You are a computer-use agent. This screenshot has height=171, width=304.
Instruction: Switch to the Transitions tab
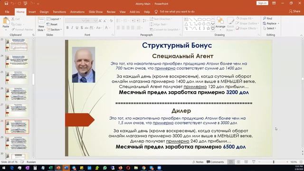coord(59,12)
